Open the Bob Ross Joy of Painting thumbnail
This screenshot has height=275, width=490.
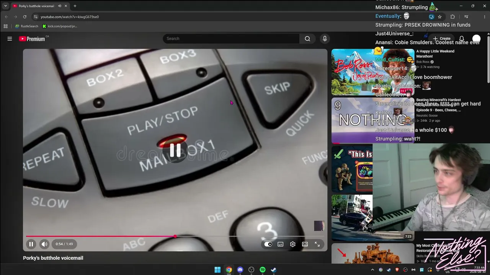(373, 72)
